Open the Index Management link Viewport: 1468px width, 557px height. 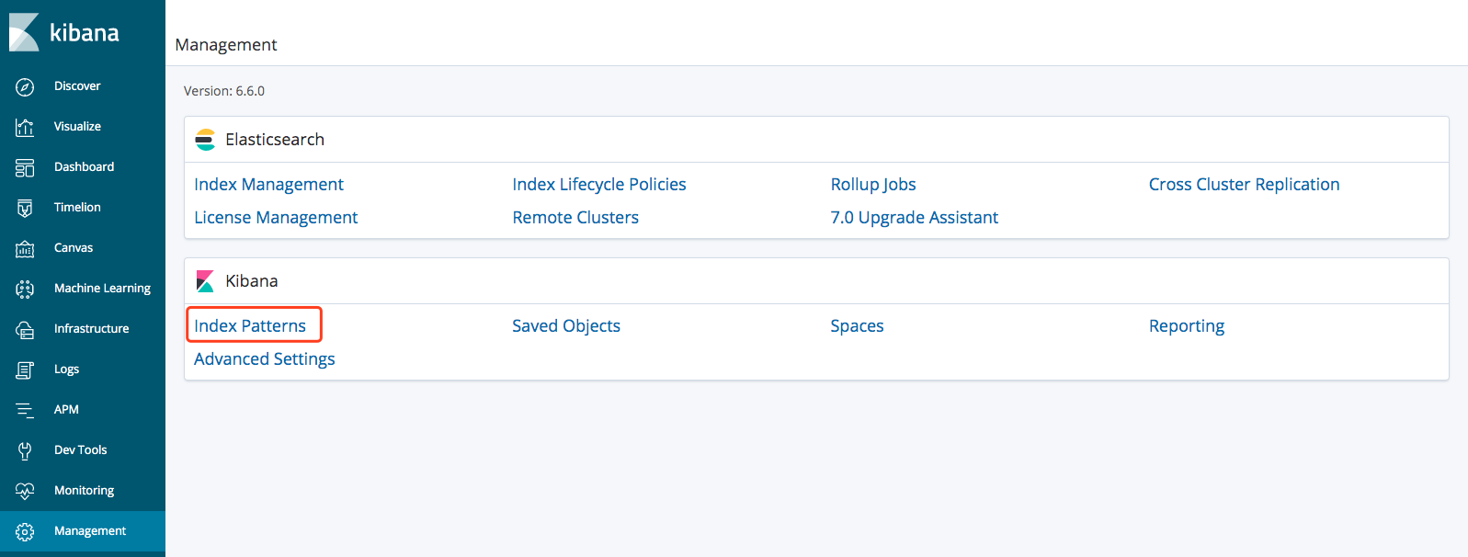click(268, 185)
